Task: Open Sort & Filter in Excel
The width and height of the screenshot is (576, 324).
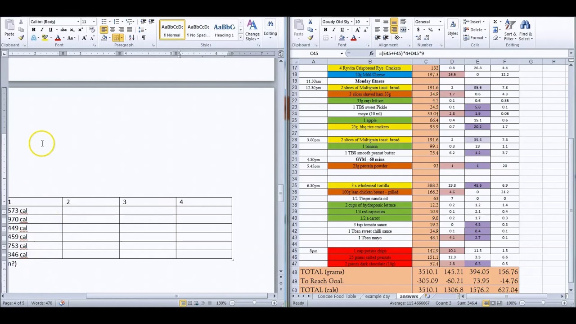Action: pos(510,30)
